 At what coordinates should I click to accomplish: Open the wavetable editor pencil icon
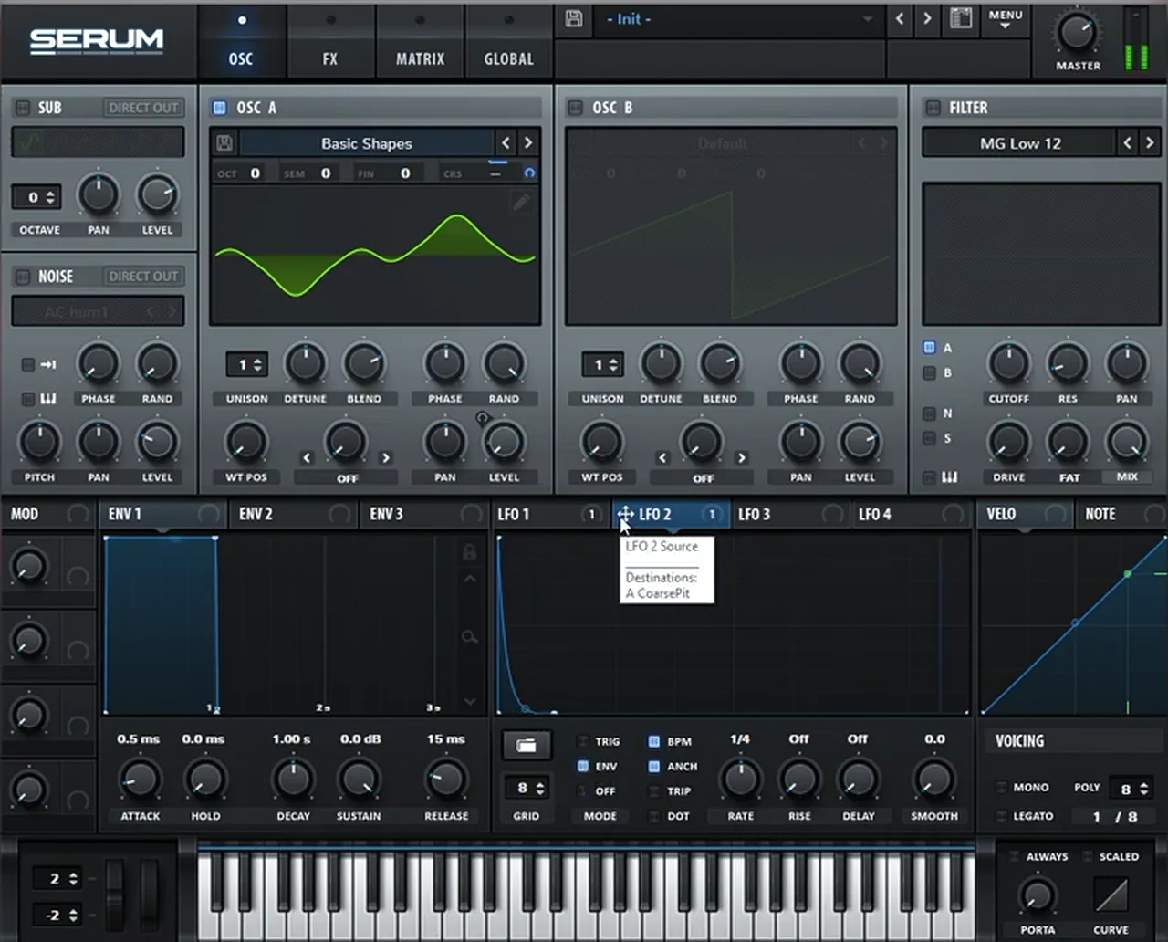(521, 202)
